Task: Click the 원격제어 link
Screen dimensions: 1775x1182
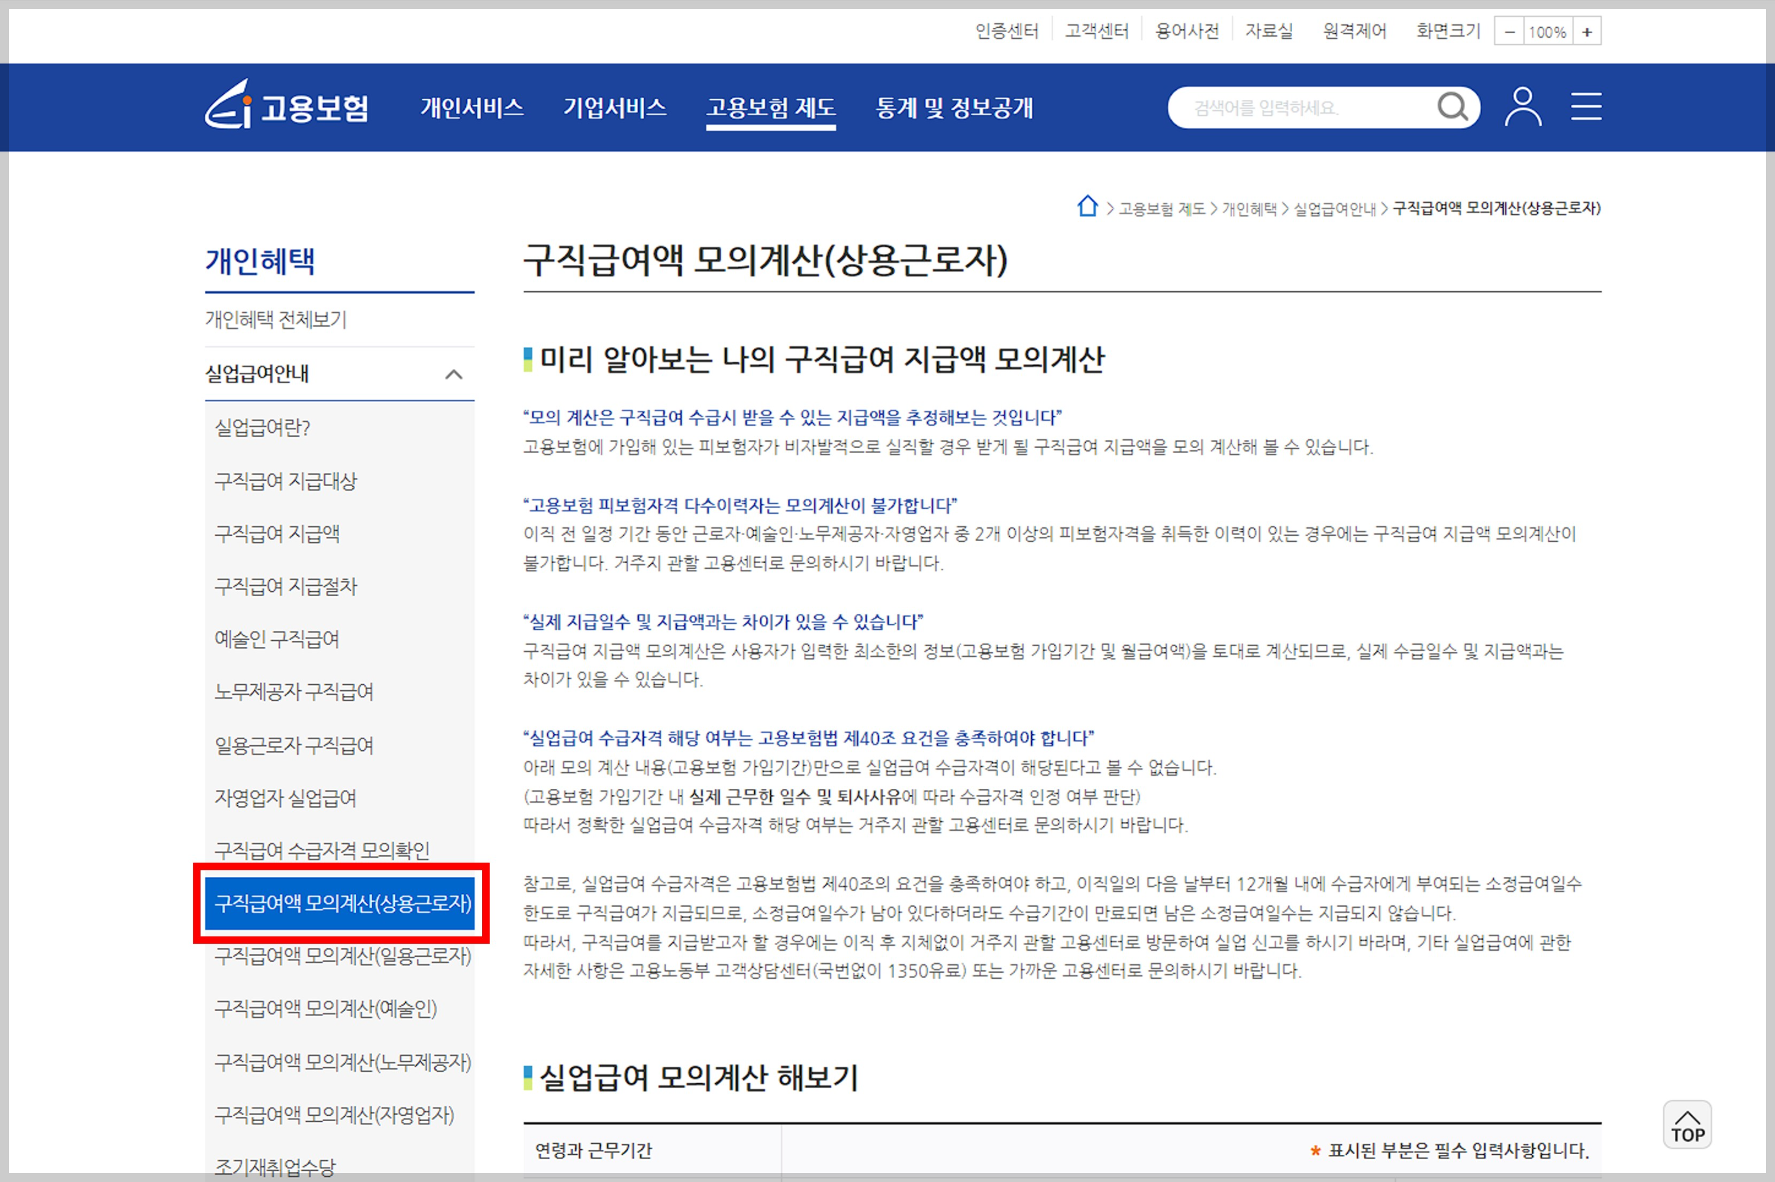Action: 1354,31
